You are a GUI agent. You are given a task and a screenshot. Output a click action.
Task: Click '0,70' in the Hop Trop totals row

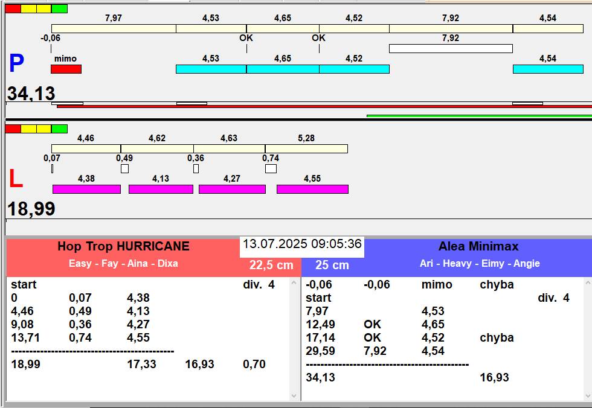tap(254, 365)
